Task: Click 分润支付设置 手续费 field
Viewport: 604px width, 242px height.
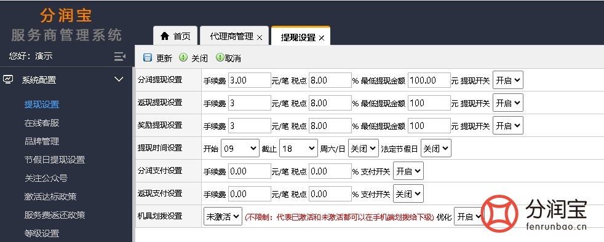Action: (250, 171)
